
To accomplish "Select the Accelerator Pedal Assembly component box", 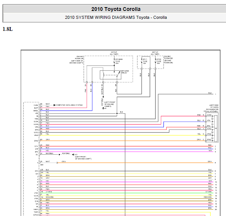I will point(212,128).
